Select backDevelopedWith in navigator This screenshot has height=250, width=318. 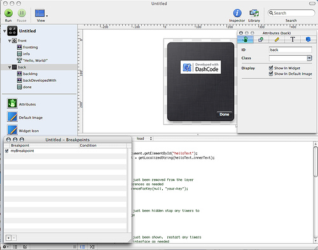(x=39, y=81)
